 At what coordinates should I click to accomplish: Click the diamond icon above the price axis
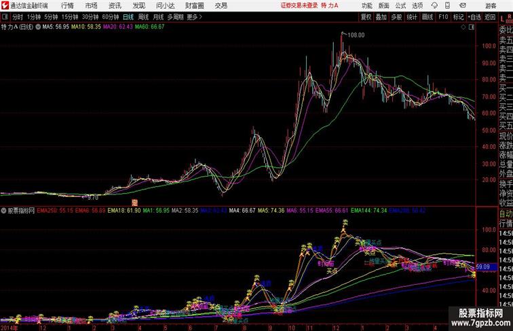463,27
